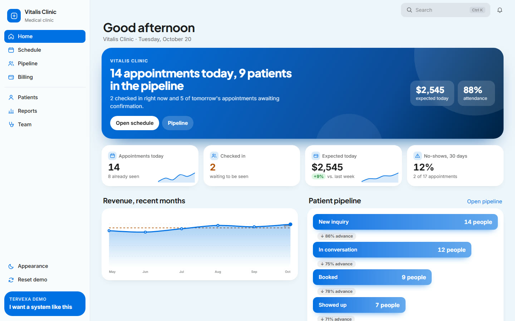Click the Expected today card icon

(316, 156)
